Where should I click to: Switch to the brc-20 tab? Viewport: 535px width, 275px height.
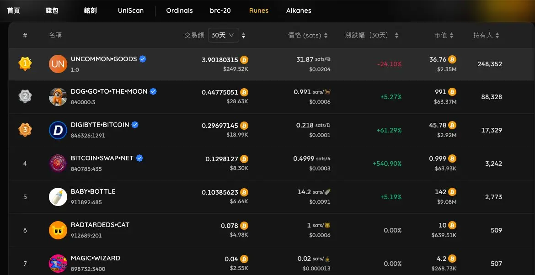220,11
